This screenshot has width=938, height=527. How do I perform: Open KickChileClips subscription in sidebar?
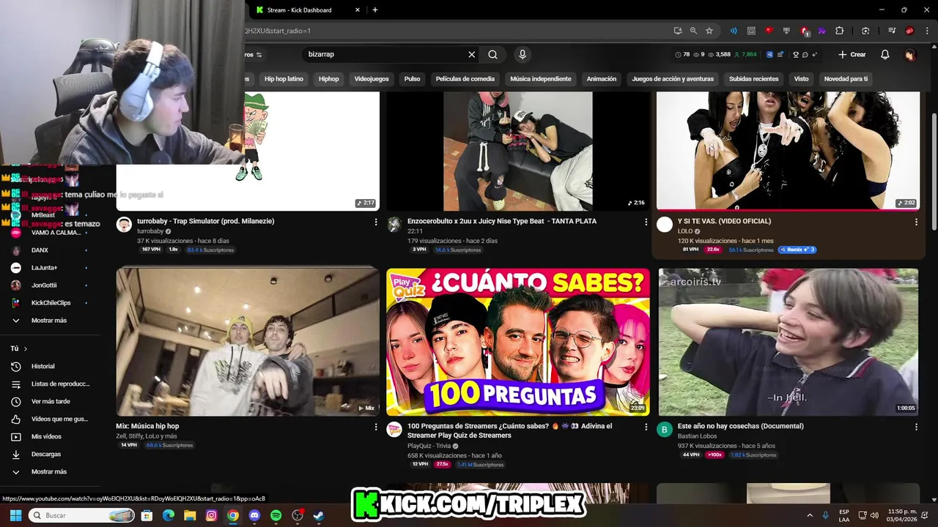[51, 303]
